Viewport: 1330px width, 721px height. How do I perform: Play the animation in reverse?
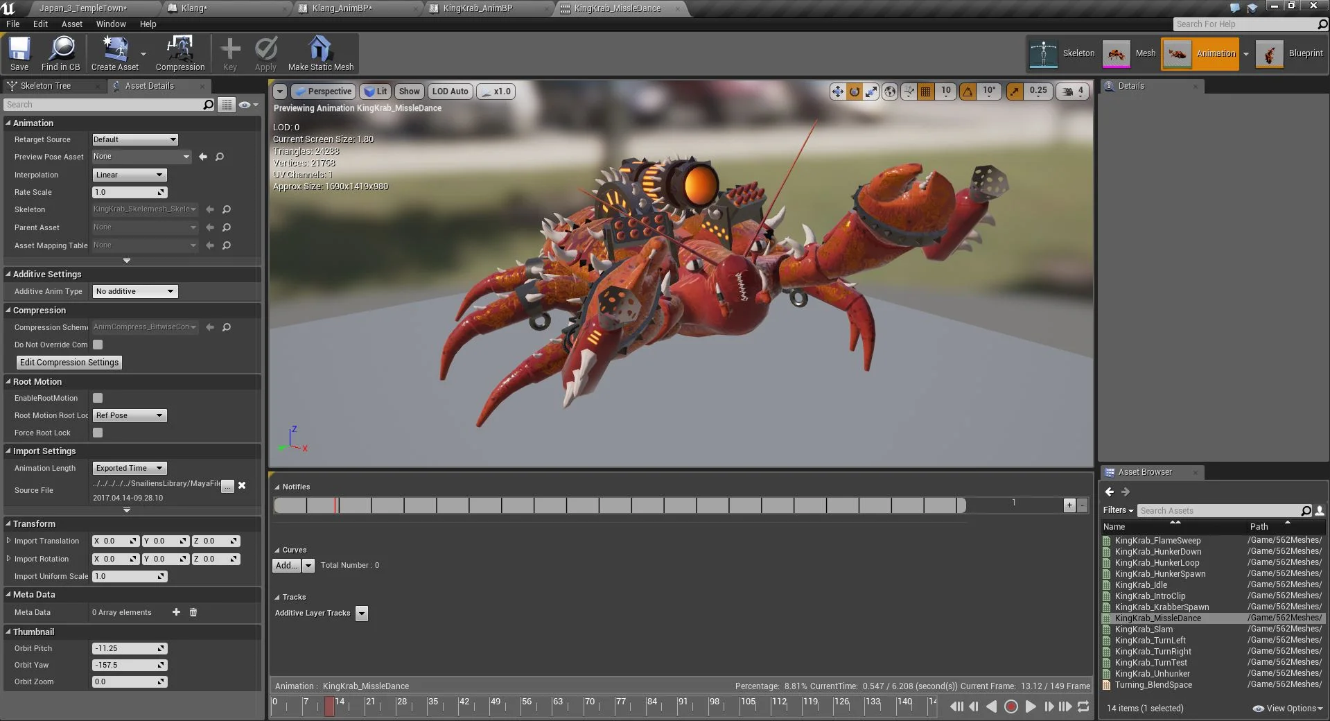pos(992,706)
